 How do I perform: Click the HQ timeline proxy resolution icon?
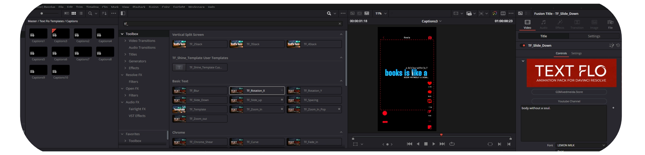(469, 14)
